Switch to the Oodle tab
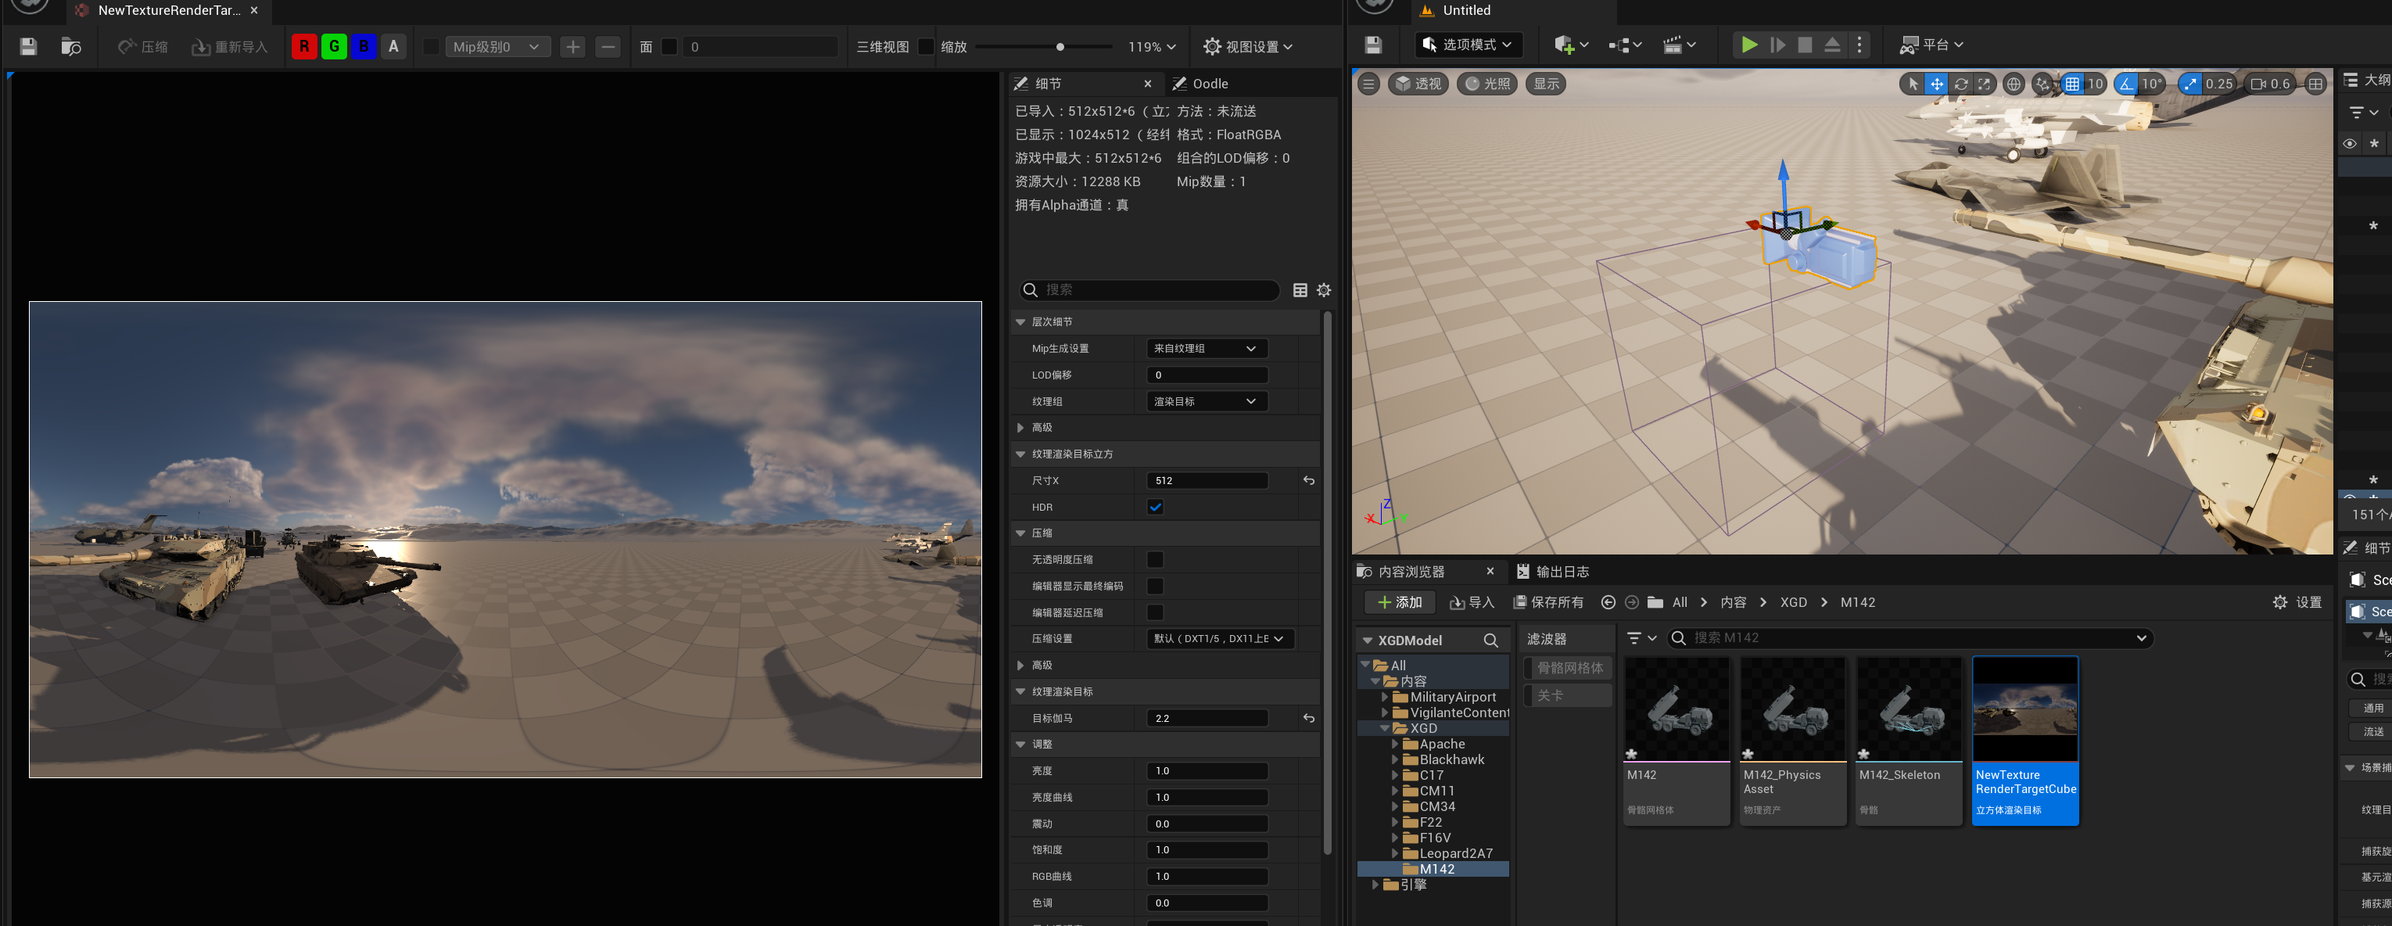2392x926 pixels. click(x=1209, y=84)
